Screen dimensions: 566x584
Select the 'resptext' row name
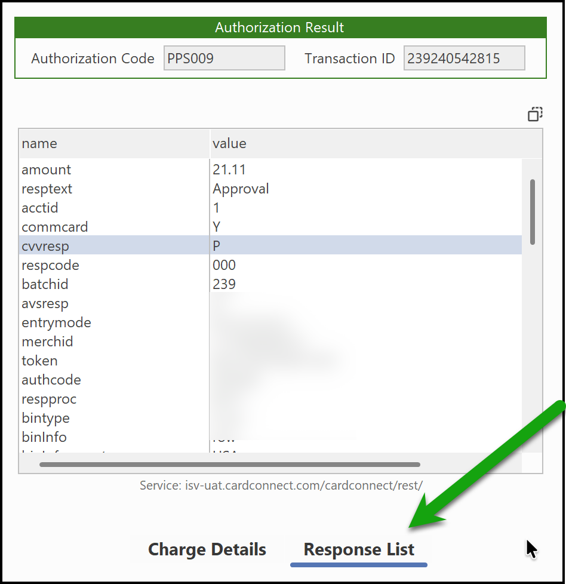tap(114, 189)
